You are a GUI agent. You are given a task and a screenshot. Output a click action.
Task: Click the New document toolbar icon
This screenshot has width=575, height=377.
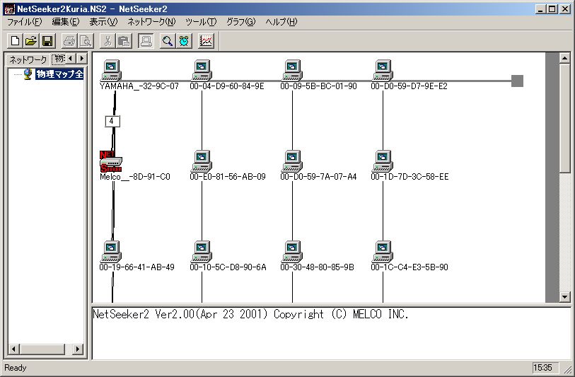15,41
